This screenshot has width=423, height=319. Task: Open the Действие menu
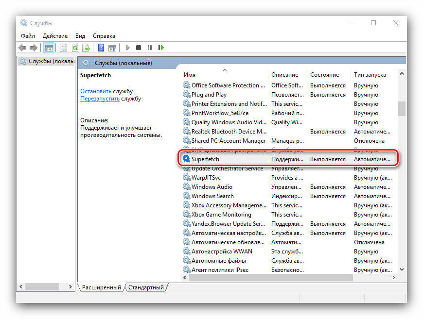pyautogui.click(x=55, y=36)
